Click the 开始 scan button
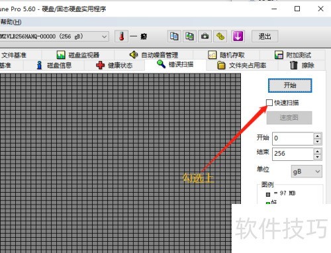 (290, 85)
